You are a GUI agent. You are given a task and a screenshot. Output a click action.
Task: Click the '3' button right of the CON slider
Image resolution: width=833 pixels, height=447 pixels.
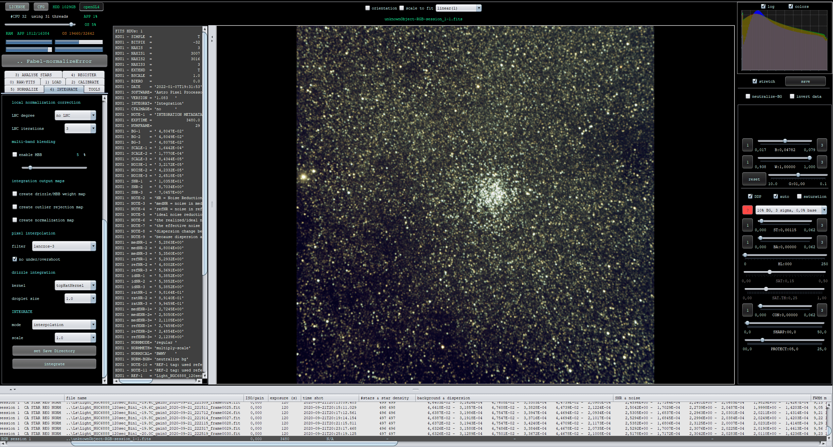pyautogui.click(x=822, y=310)
